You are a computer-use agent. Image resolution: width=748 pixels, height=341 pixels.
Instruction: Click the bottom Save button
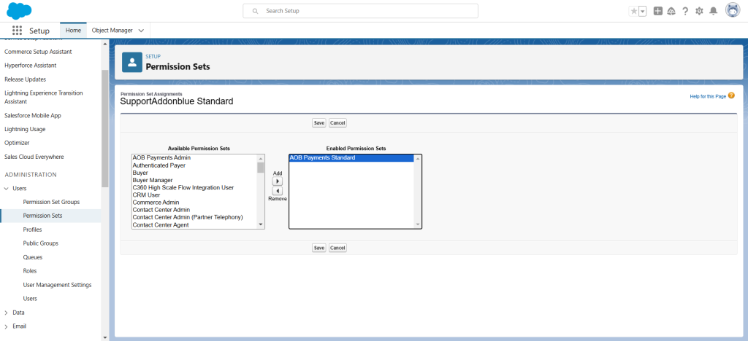click(x=319, y=248)
